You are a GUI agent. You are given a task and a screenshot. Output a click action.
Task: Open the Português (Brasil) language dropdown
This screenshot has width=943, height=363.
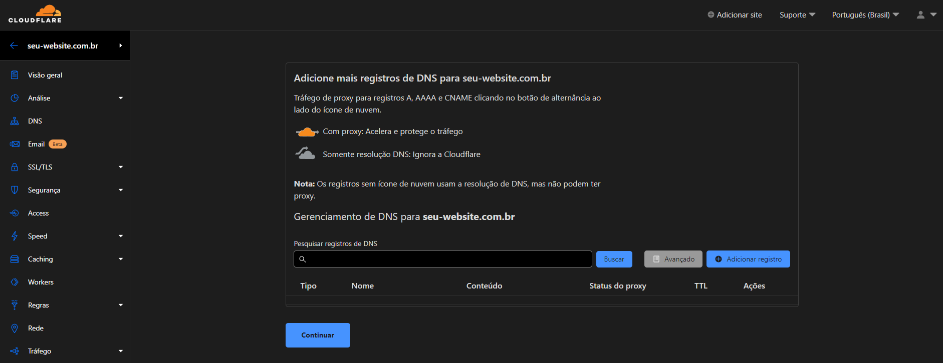(865, 15)
